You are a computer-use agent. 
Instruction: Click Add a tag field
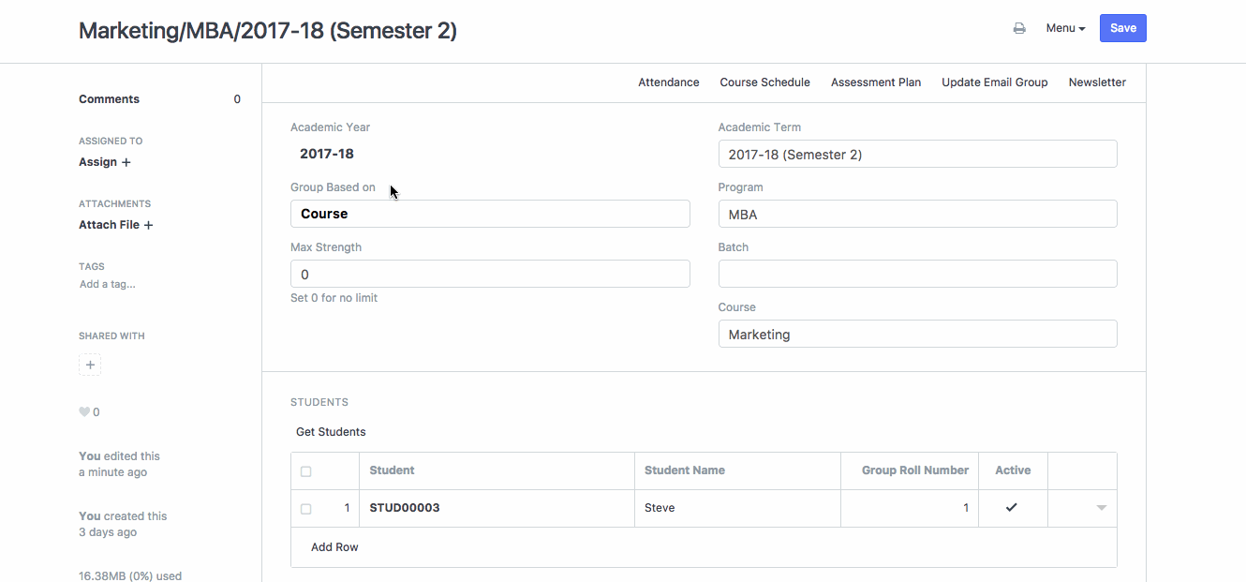pos(107,284)
